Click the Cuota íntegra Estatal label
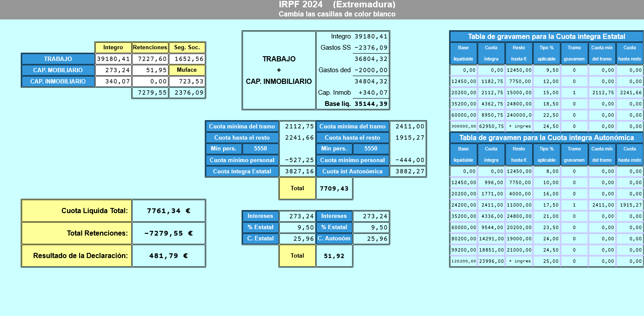The height and width of the screenshot is (316, 644). tap(242, 172)
